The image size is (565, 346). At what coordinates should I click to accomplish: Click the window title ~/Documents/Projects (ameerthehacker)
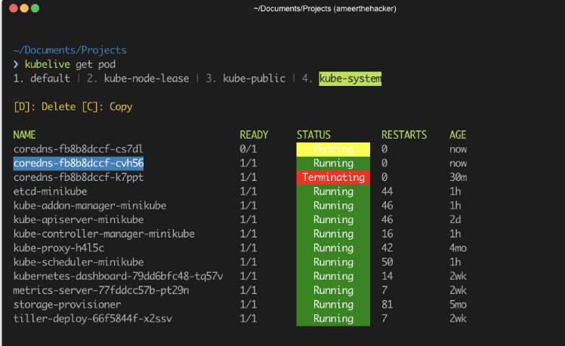pyautogui.click(x=325, y=8)
